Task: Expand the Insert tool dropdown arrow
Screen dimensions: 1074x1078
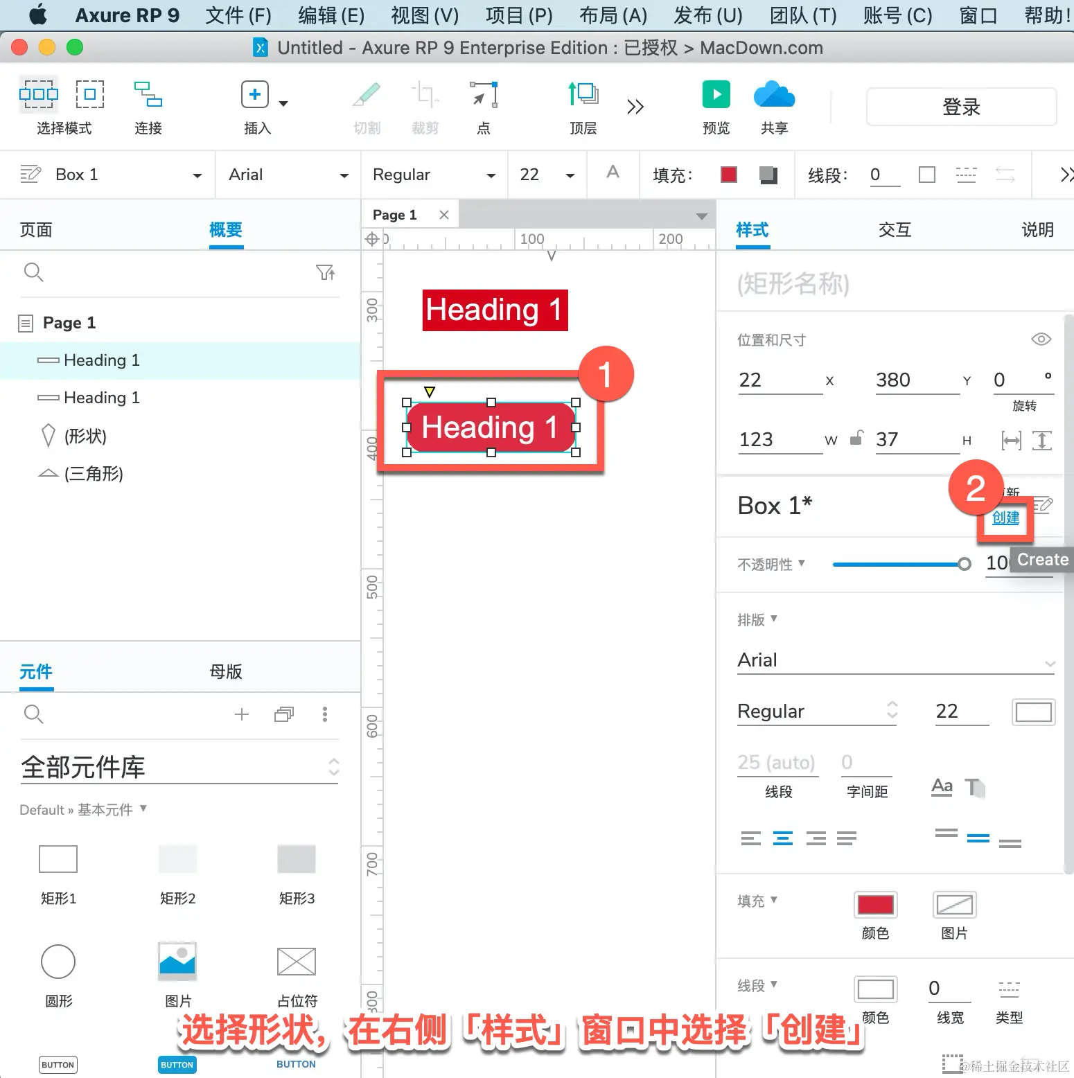Action: pos(283,104)
